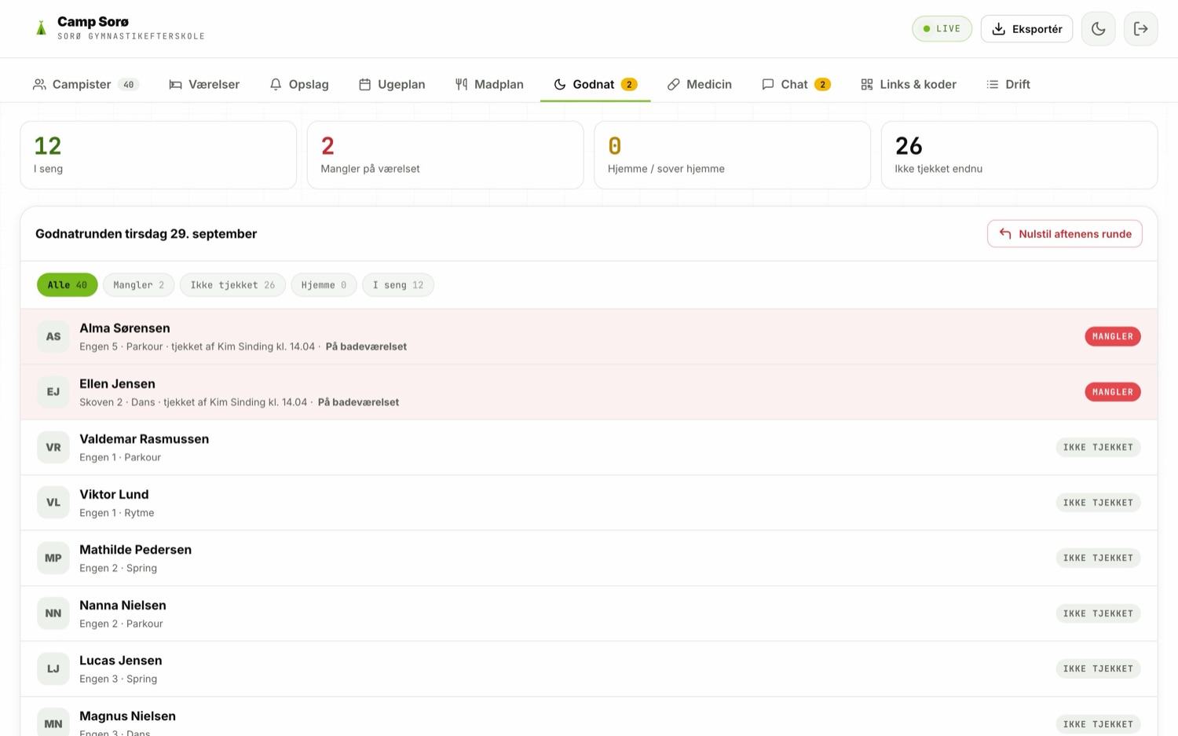Click Viktor Lund's VL avatar
Viewport: 1178px width, 736px height.
[53, 503]
